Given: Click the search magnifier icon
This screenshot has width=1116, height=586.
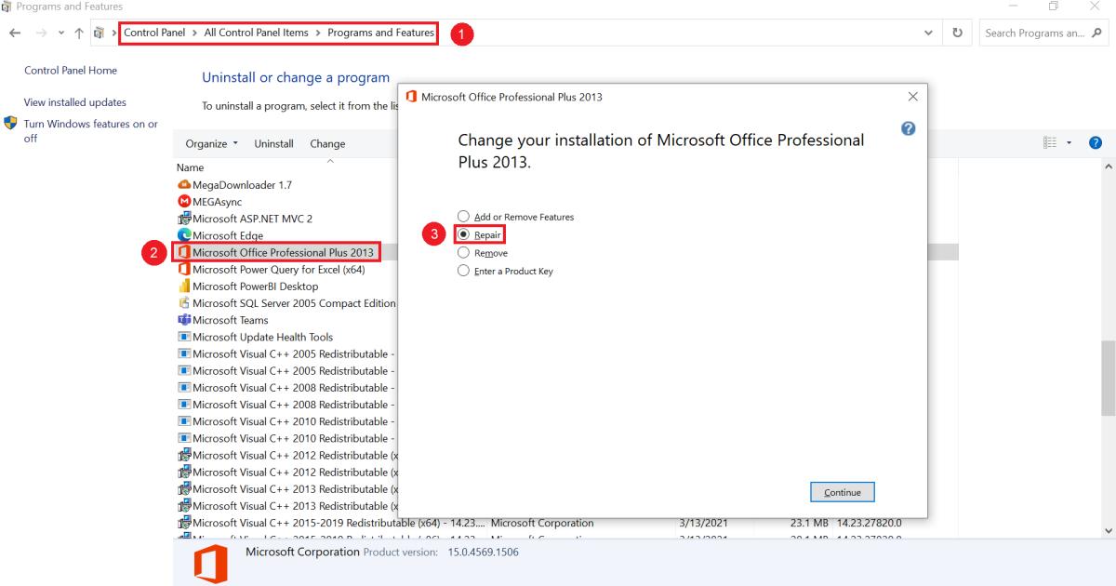Looking at the screenshot, I should [x=1099, y=33].
